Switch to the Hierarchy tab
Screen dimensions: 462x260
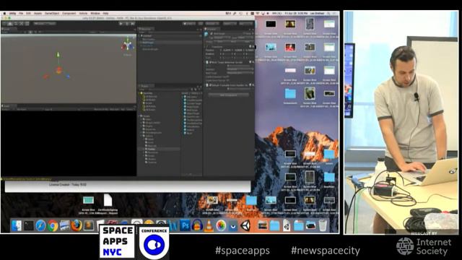pyautogui.click(x=146, y=29)
